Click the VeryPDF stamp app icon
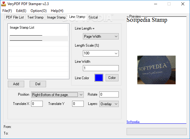This screenshot has height=139, width=190. (x=4, y=4)
